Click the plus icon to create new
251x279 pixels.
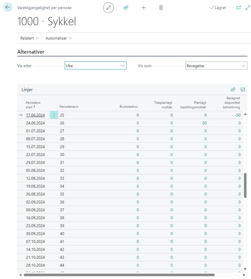point(144,8)
